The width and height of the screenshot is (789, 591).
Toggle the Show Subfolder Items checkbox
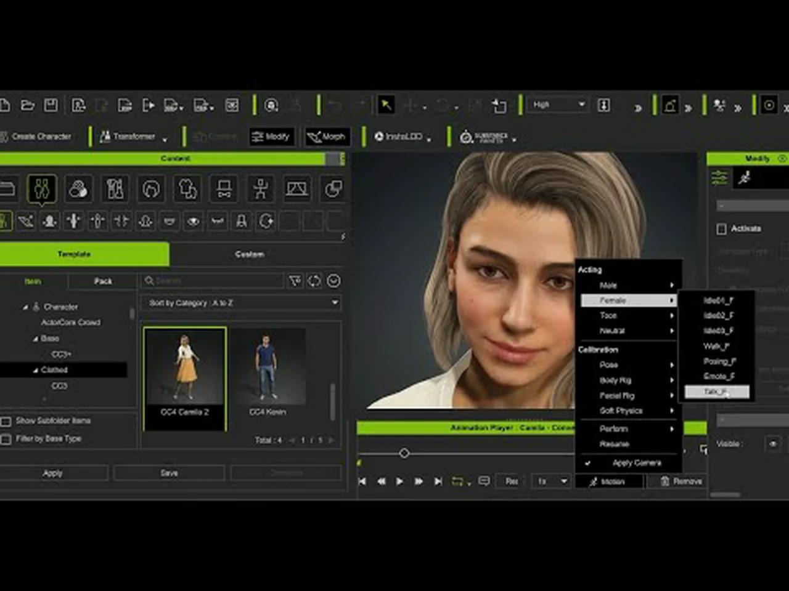pyautogui.click(x=7, y=420)
